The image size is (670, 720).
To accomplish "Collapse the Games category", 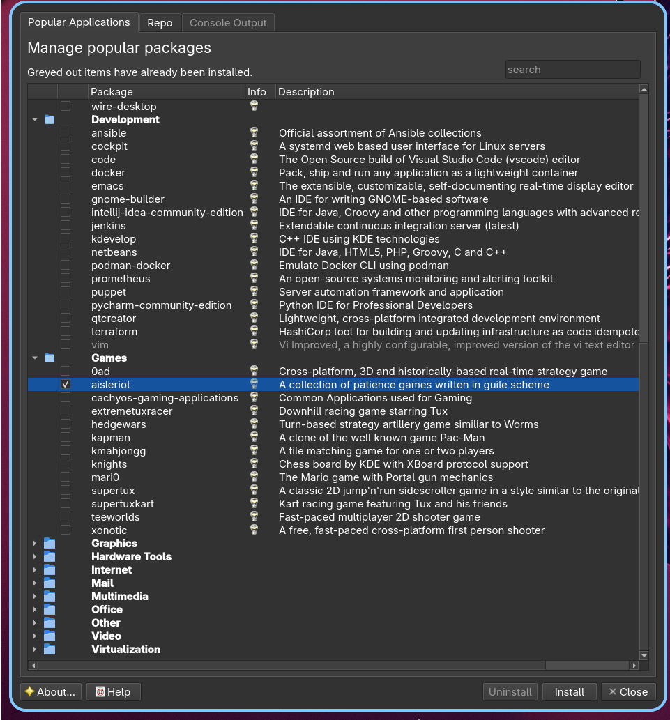I will 35,358.
